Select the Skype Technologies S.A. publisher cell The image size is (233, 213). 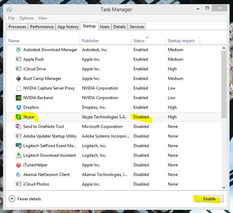104,117
